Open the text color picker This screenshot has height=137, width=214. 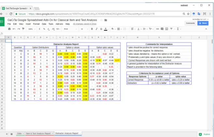click(106, 29)
